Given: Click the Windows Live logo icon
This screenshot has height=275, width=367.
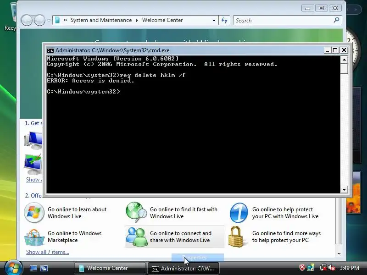Looking at the screenshot, I should pyautogui.click(x=34, y=213).
